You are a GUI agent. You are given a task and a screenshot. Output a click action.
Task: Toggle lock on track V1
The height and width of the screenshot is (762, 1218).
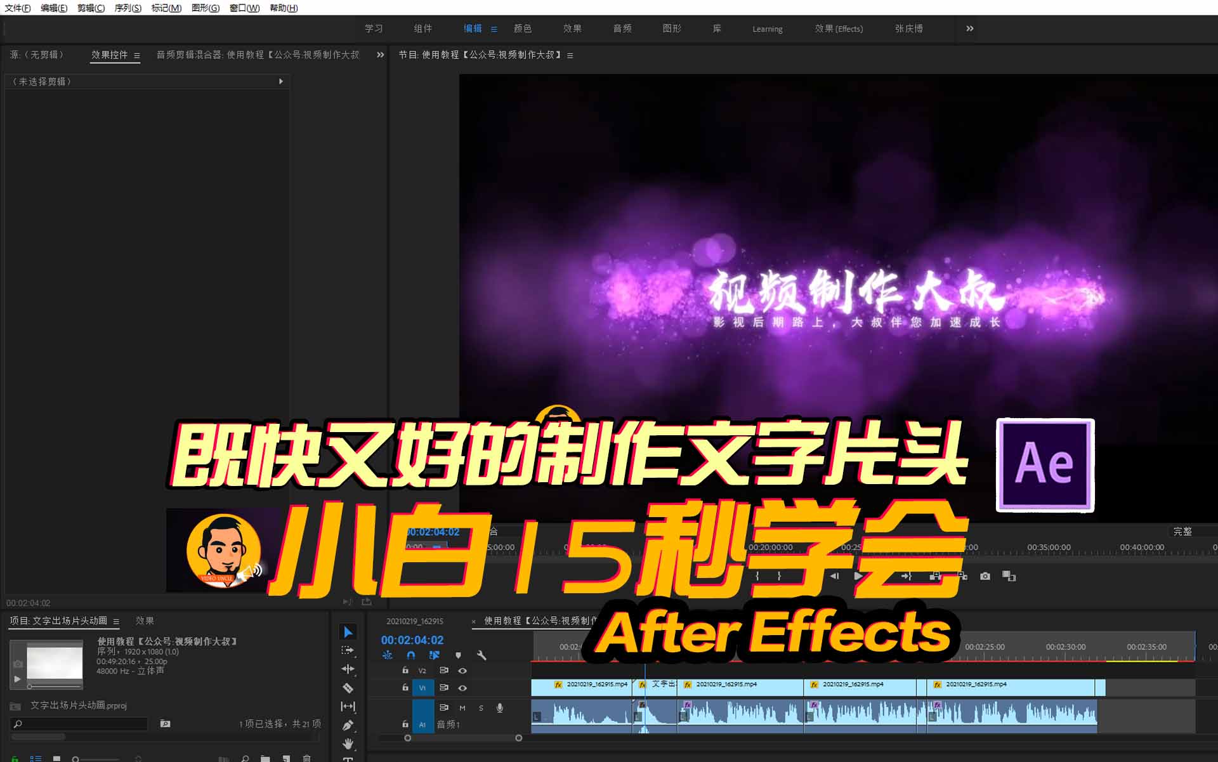pyautogui.click(x=405, y=687)
